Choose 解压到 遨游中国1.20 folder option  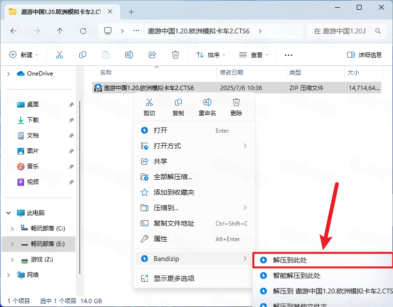click(x=323, y=291)
